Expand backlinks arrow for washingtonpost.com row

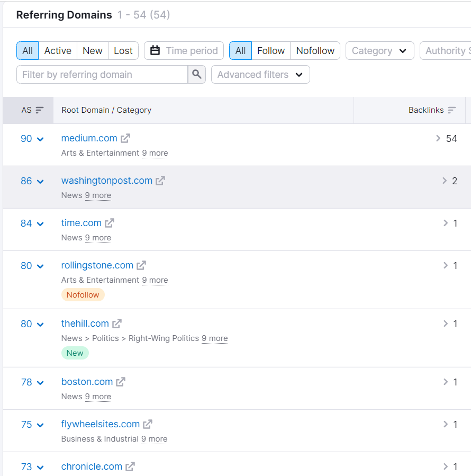click(445, 181)
